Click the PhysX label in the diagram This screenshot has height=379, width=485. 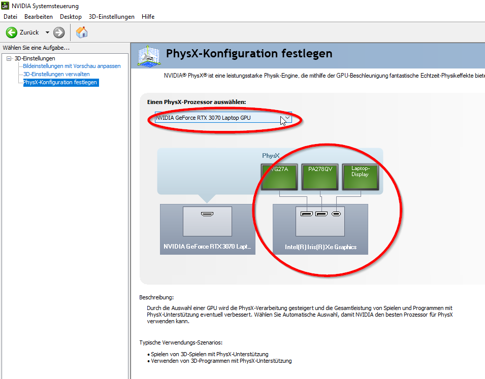coord(271,155)
